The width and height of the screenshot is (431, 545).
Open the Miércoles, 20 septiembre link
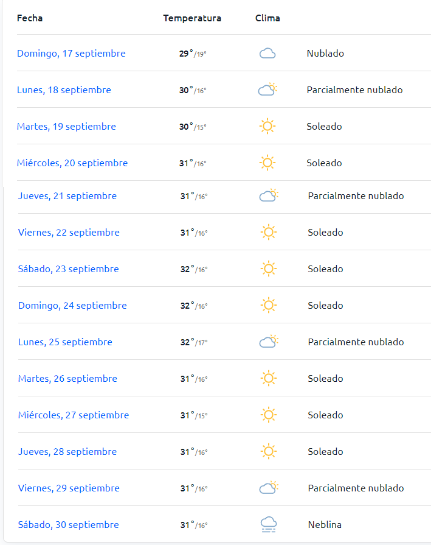(x=72, y=163)
